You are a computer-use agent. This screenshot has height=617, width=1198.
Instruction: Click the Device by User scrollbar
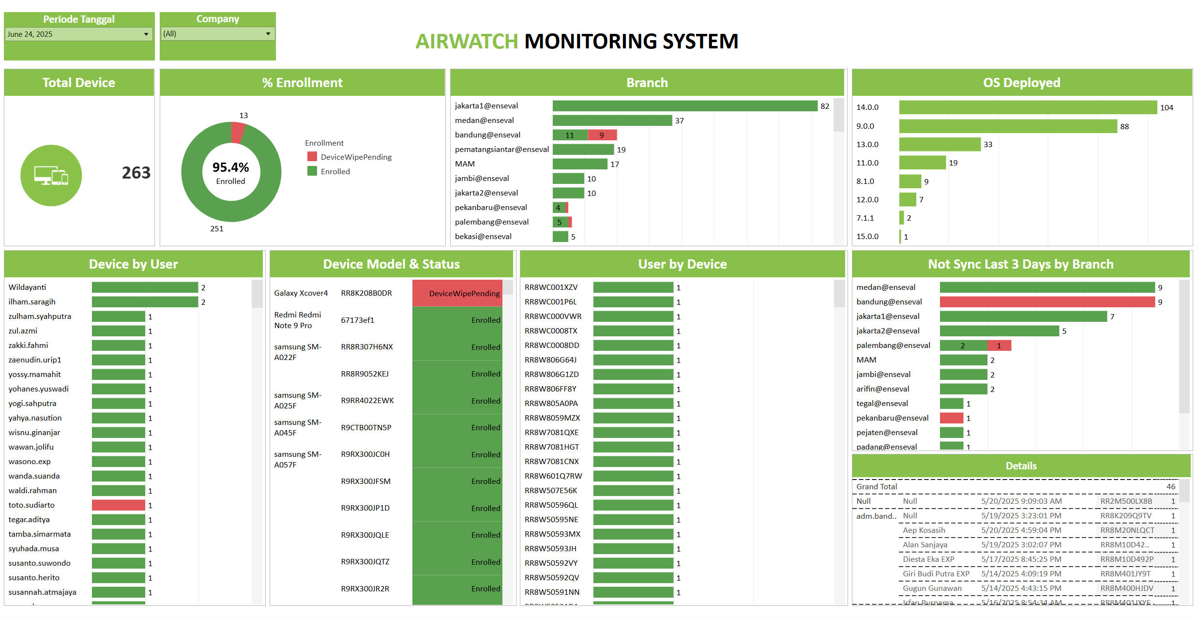pos(257,294)
